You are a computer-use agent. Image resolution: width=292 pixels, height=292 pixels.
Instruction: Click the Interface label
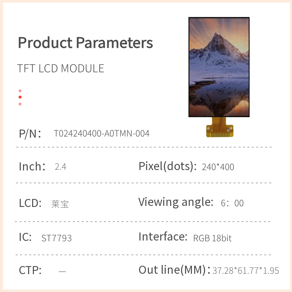[x=163, y=237]
